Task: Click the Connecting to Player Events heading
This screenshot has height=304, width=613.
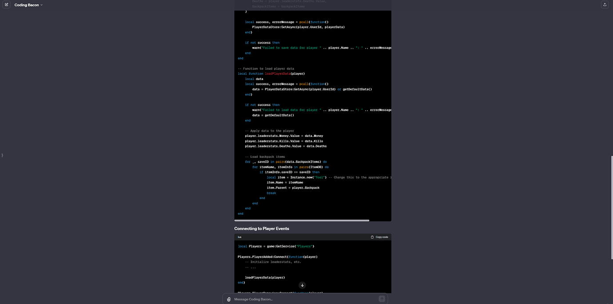Action: tap(262, 228)
